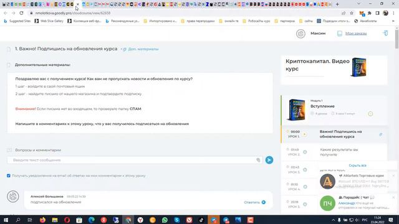Click the paperclip icon on the Урок 1 row
399x224 pixels.
[381, 134]
